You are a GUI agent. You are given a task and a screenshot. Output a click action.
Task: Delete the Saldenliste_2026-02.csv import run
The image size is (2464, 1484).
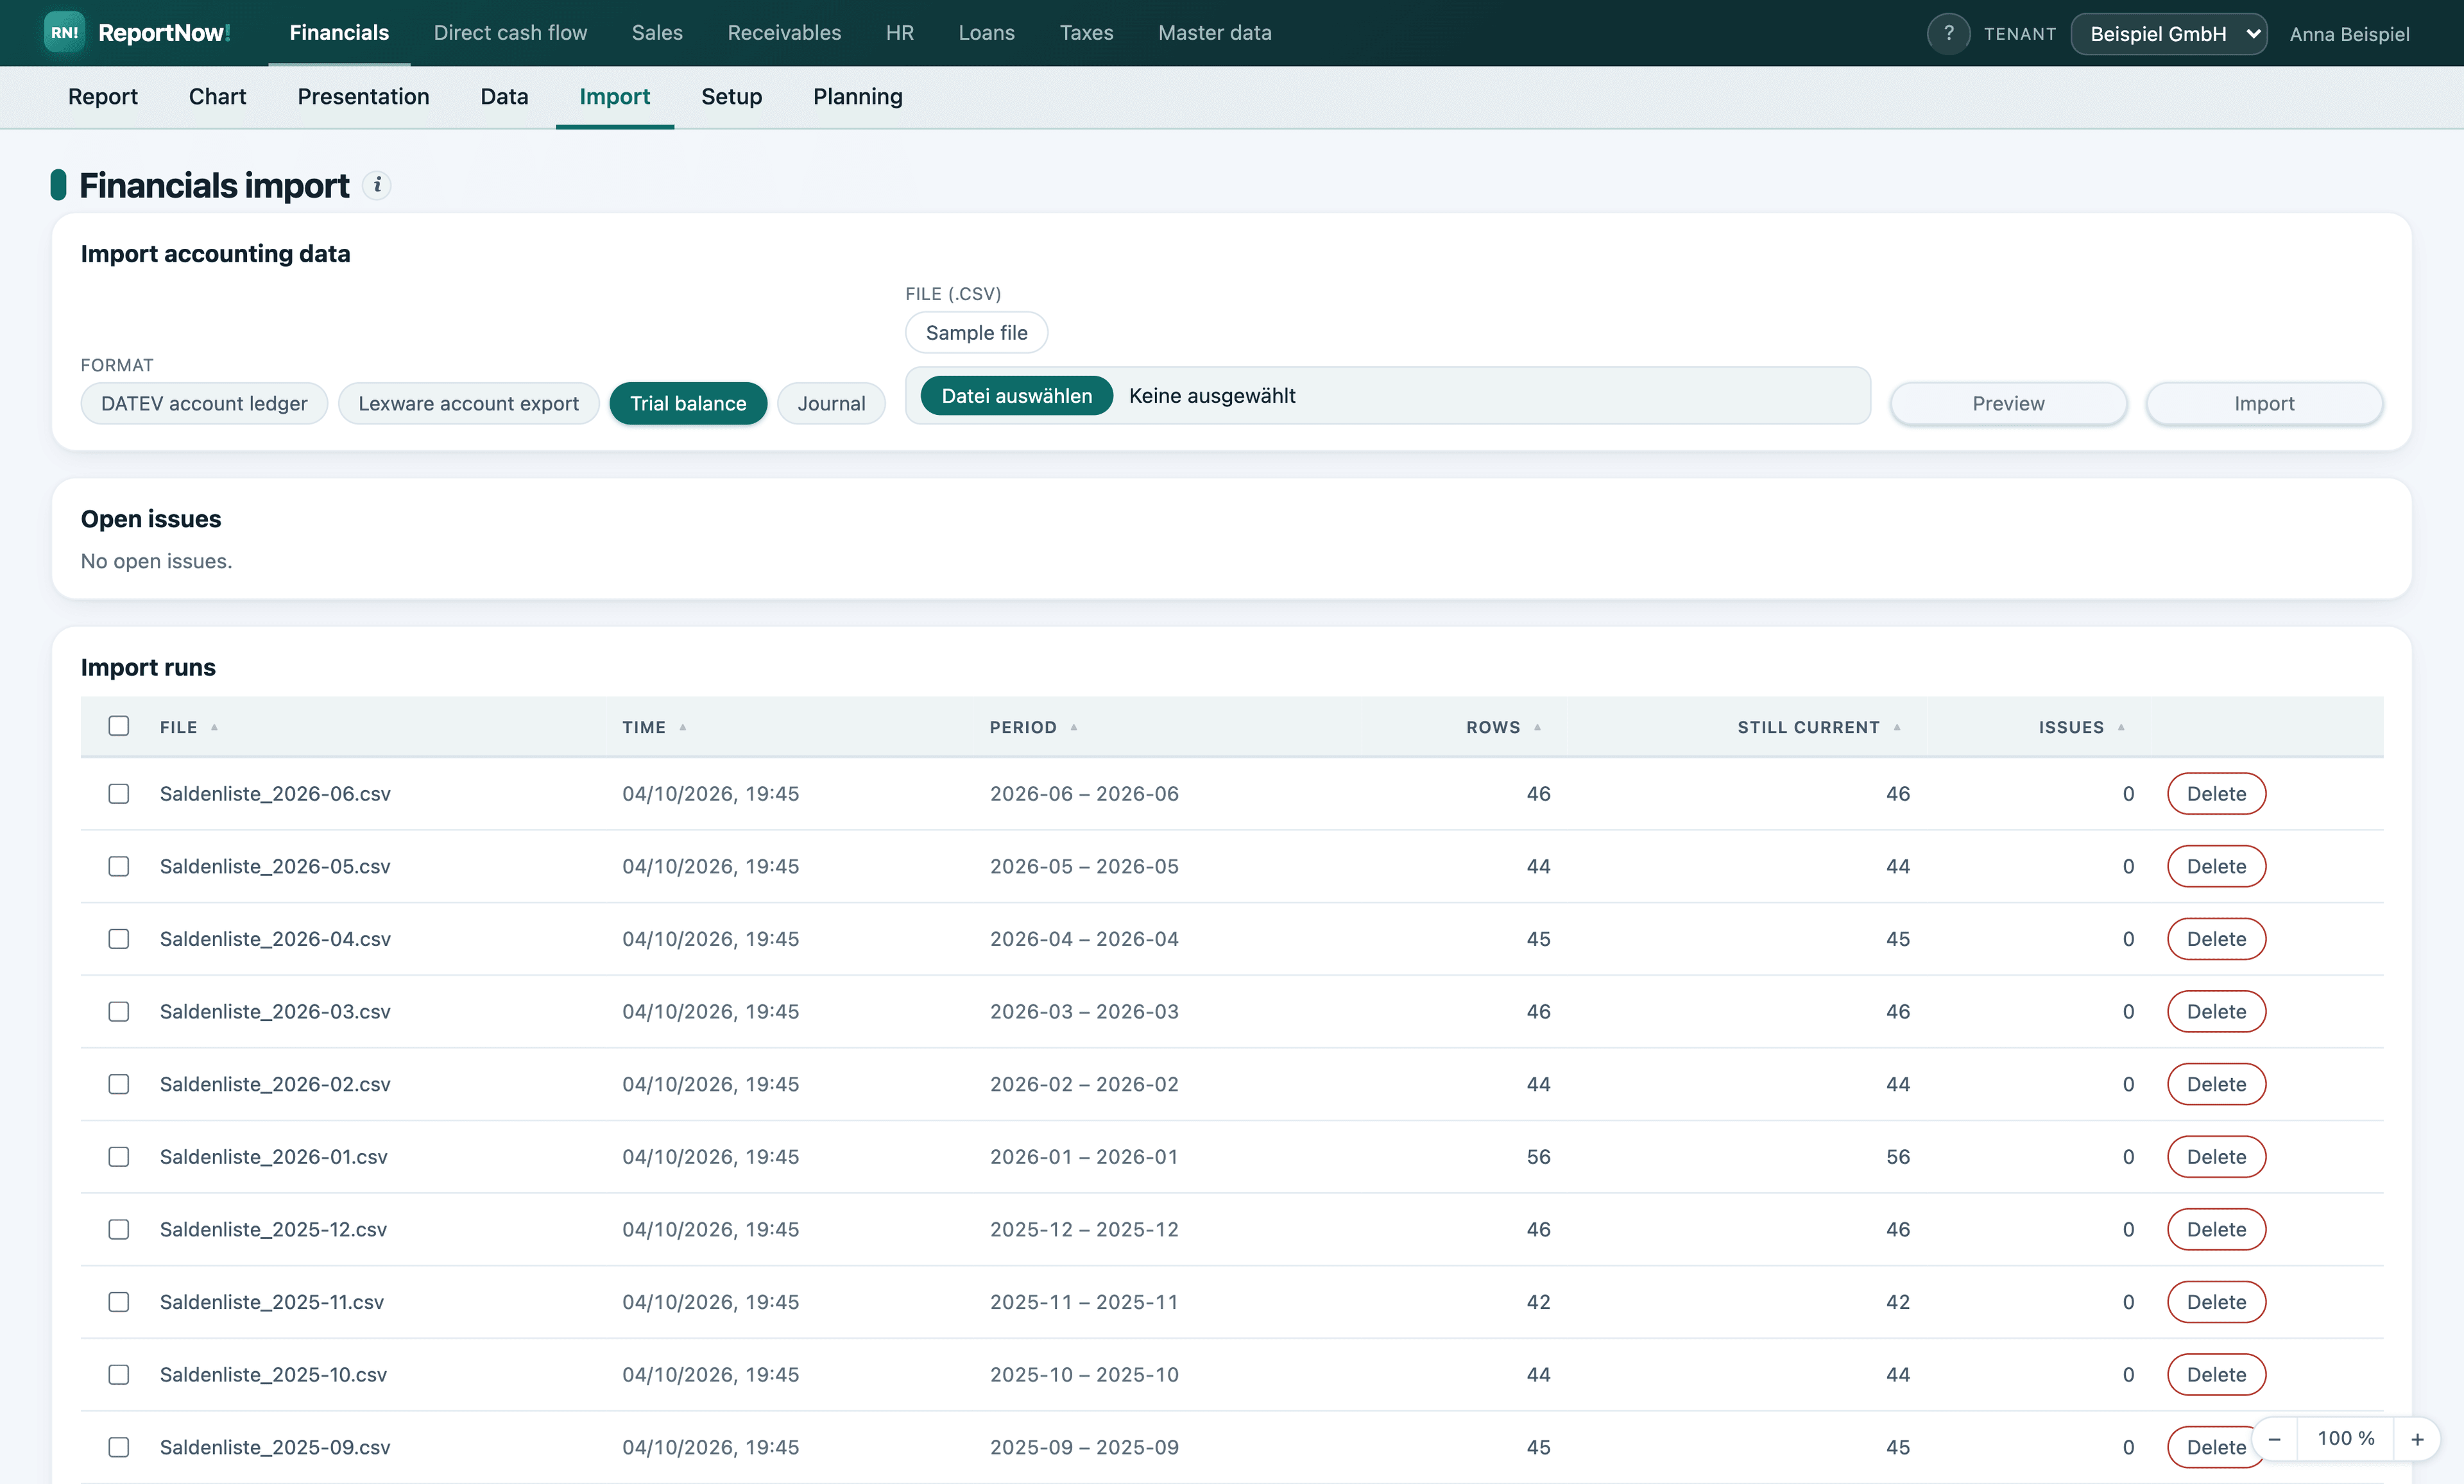click(x=2216, y=1084)
